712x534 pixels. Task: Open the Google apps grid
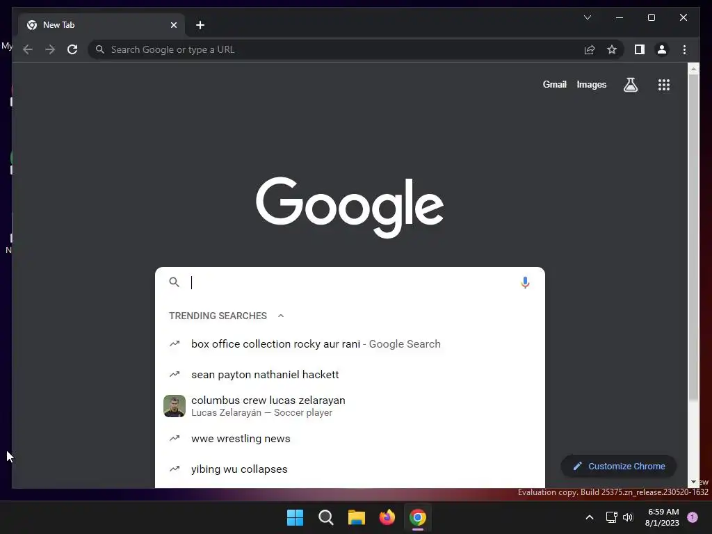click(x=664, y=84)
